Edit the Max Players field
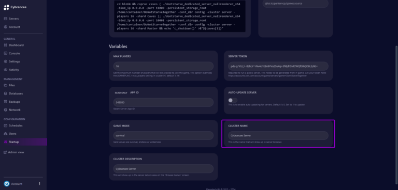Screen dimensions: 398x190 163,66
